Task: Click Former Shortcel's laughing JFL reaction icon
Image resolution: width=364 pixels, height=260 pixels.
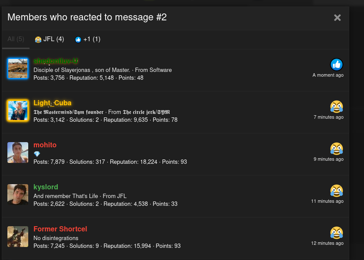Action: [337, 233]
